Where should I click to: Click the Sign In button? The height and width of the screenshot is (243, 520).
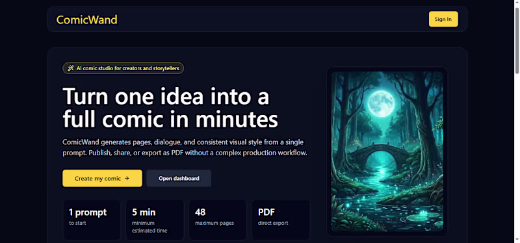(x=443, y=19)
